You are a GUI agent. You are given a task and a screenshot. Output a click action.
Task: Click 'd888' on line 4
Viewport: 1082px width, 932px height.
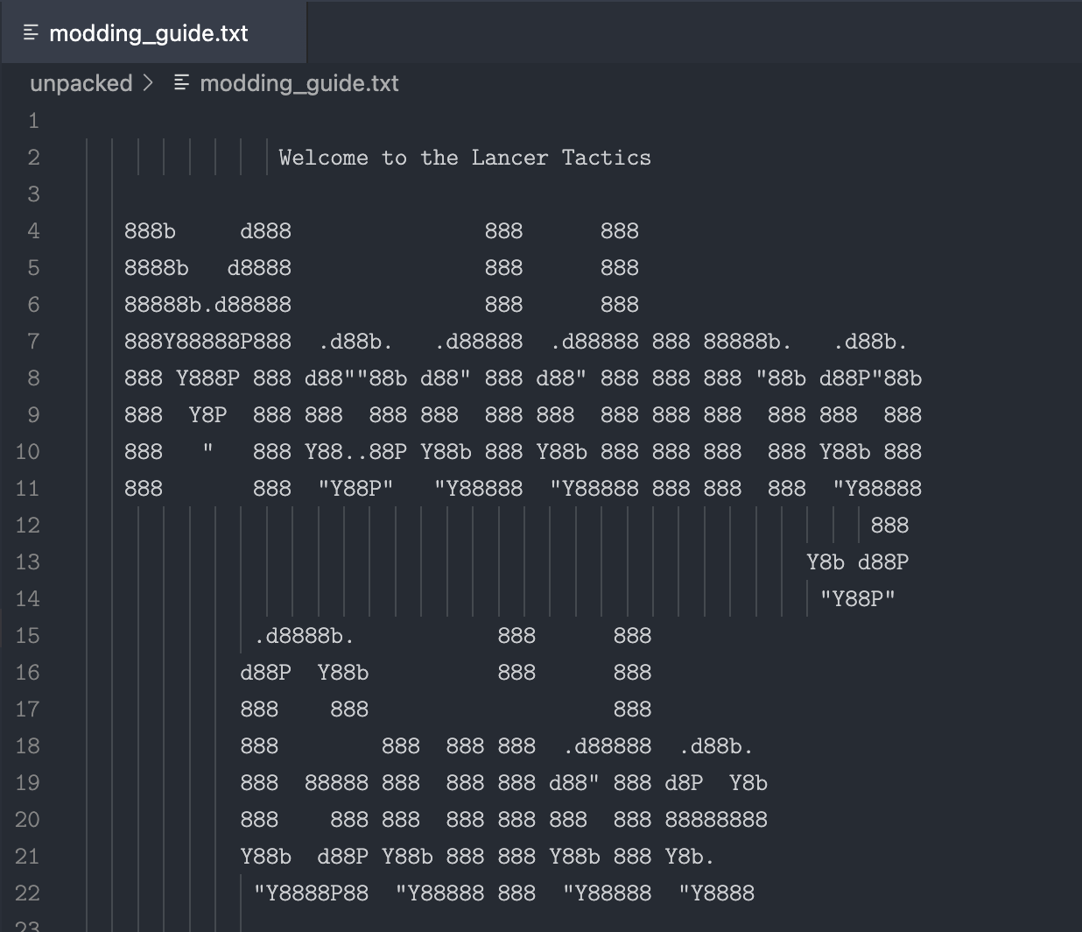[x=265, y=231]
